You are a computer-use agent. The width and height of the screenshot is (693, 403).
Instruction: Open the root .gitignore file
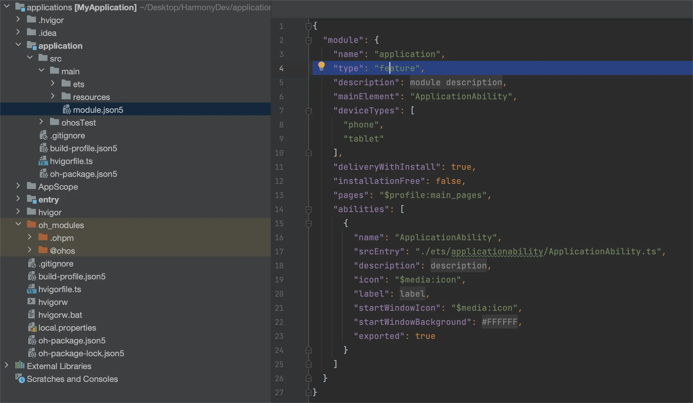tap(56, 264)
